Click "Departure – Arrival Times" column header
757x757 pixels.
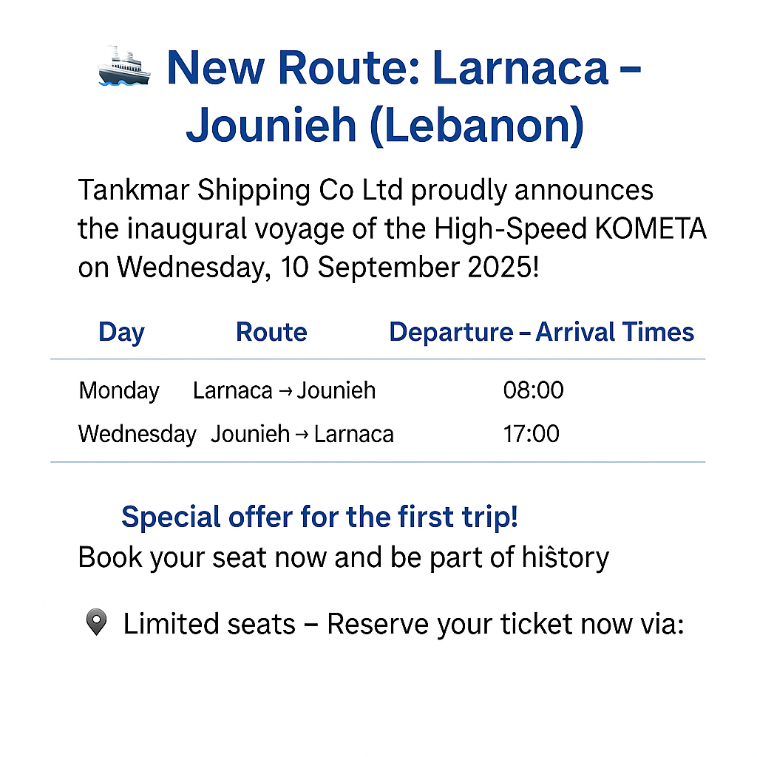[x=541, y=333]
